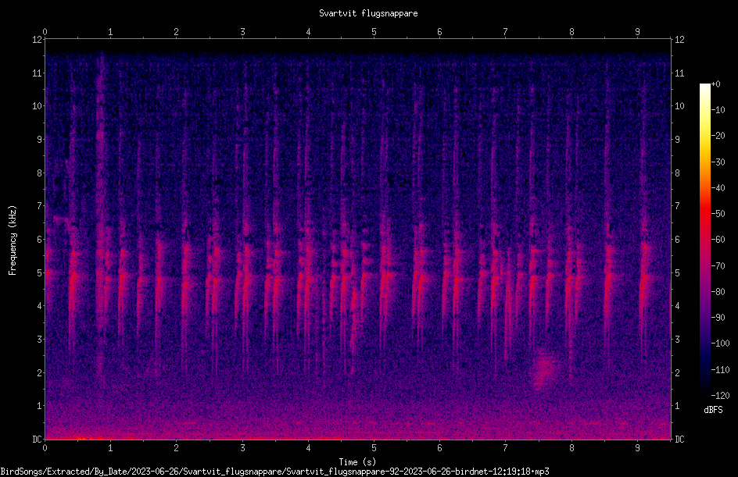This screenshot has height=477, width=738.
Task: Click the '9' tick on top time axis
Action: coord(638,31)
